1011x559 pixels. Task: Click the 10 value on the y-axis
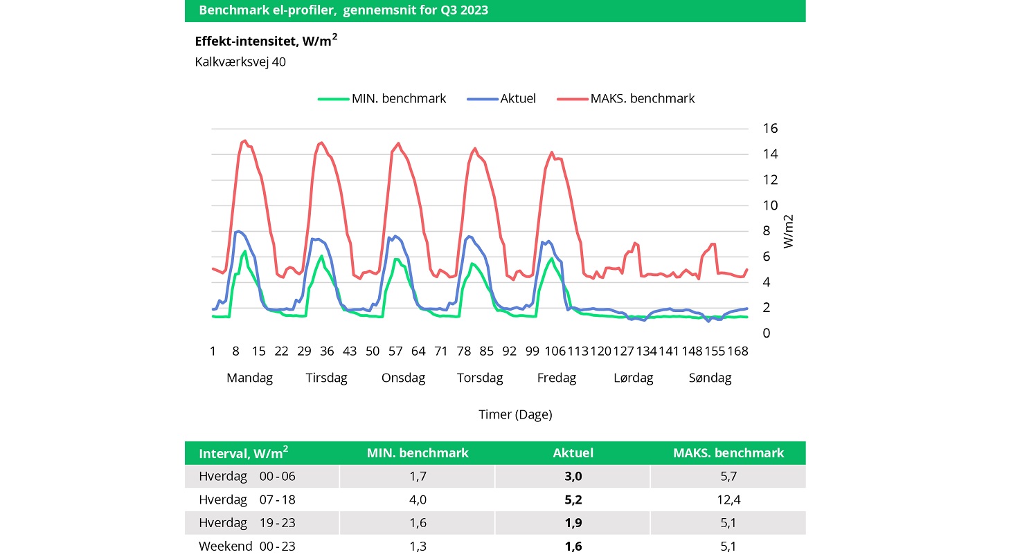coord(771,205)
